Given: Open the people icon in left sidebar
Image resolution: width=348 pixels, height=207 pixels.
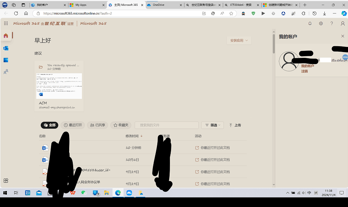Looking at the screenshot, I should tap(6, 72).
